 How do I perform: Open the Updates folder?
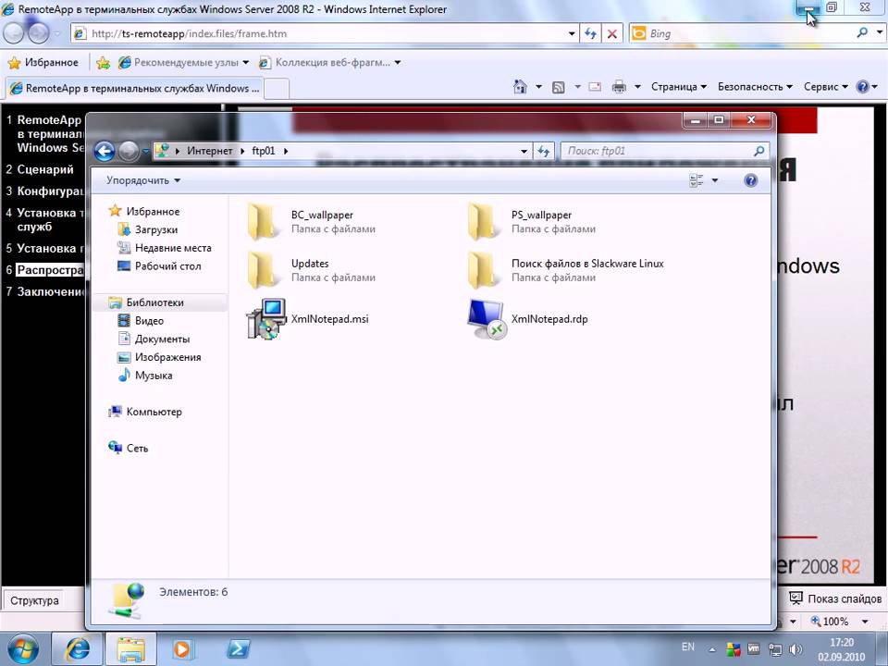click(312, 270)
